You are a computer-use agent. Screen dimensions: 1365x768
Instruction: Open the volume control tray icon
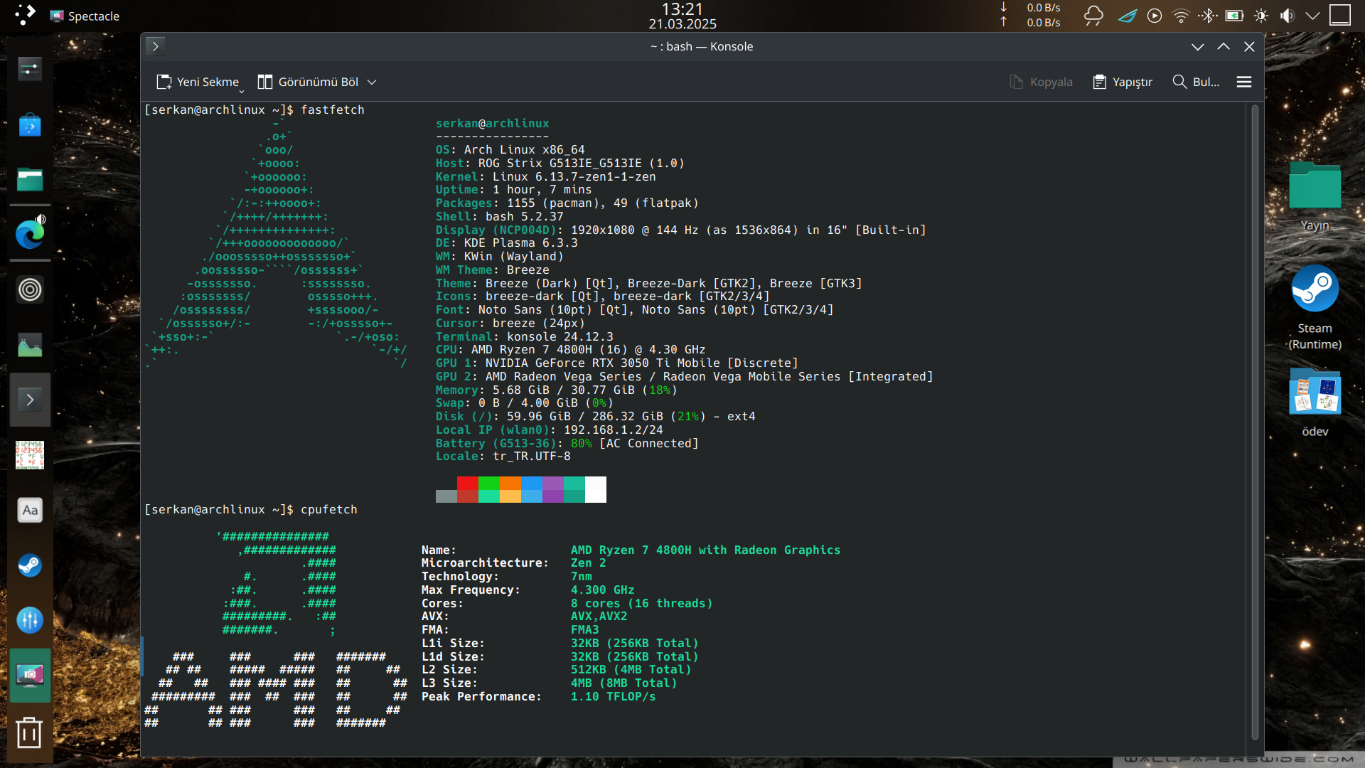click(1288, 16)
